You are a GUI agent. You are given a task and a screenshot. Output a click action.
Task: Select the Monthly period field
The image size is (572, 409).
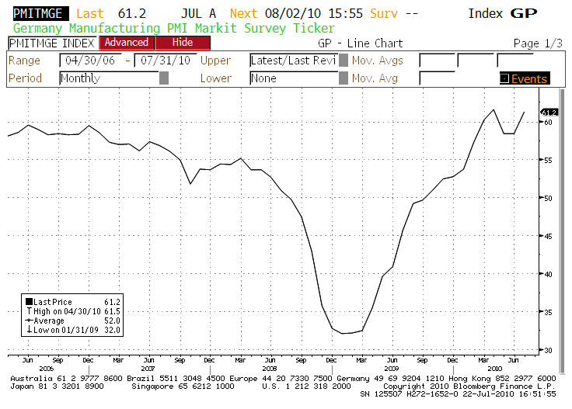pos(109,78)
